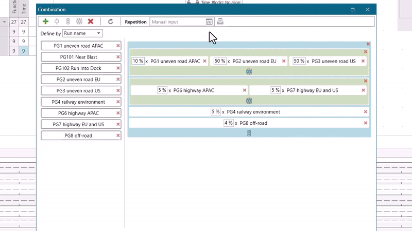Remove PG3 uneven road US from left list

(x=118, y=91)
